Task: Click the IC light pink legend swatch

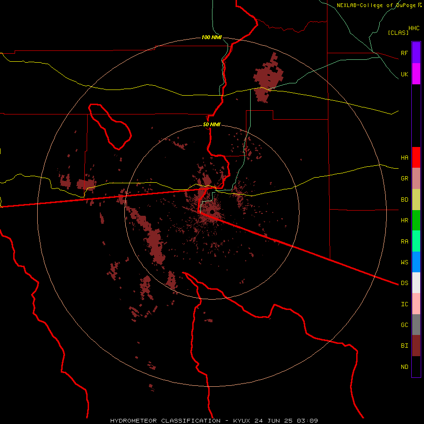Action: (416, 304)
